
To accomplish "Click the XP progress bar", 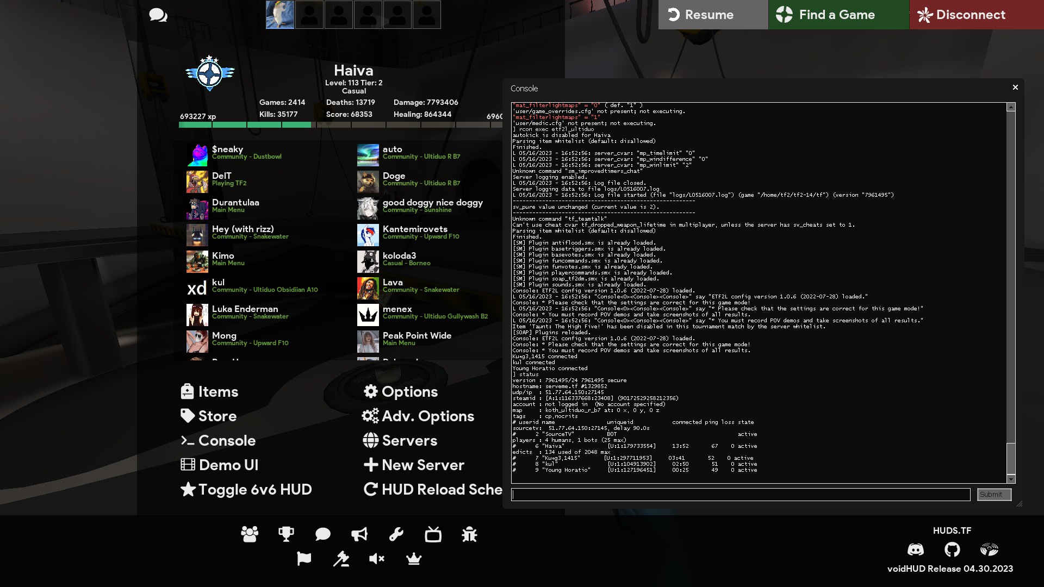I will click(x=340, y=124).
